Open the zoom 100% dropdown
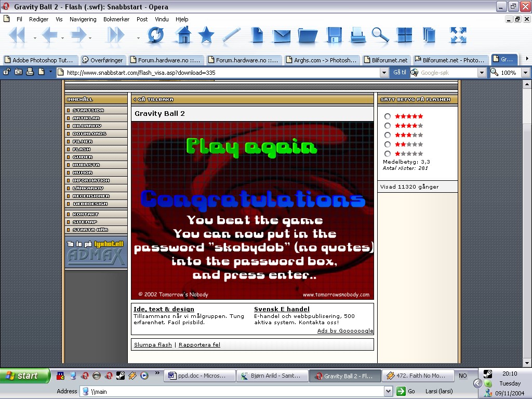Image resolution: width=532 pixels, height=399 pixels. (x=525, y=73)
